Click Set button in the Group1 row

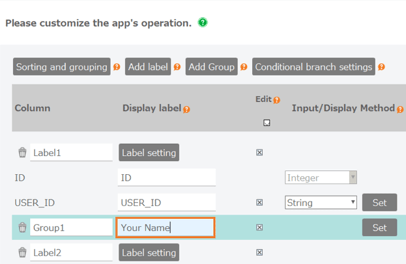(x=379, y=228)
